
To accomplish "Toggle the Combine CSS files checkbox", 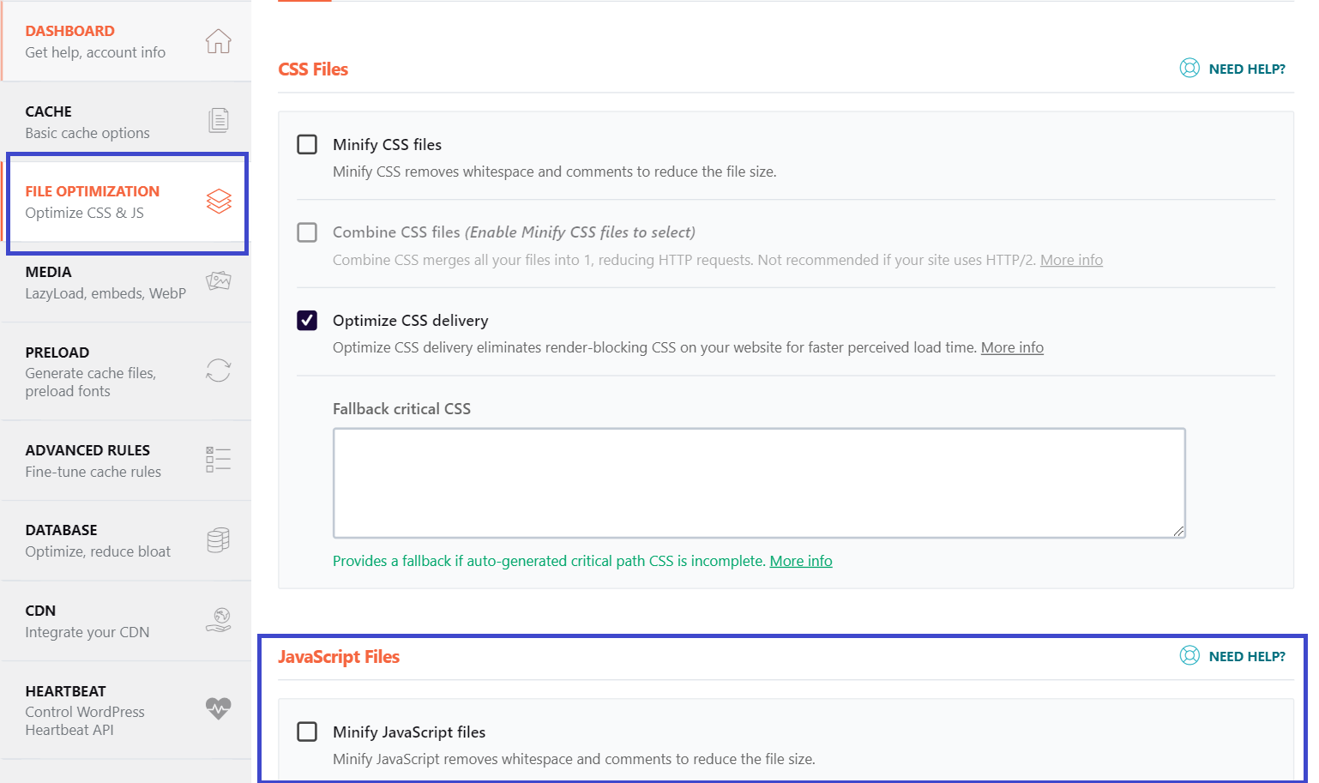I will (x=307, y=232).
